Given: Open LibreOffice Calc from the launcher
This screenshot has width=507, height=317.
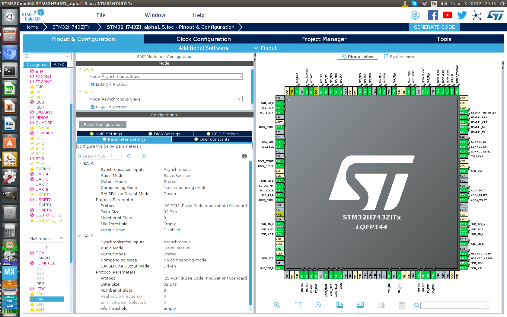Looking at the screenshot, I should [x=10, y=88].
